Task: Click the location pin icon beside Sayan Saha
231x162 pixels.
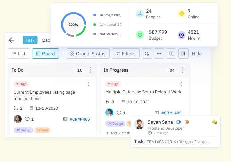Action: coord(187,122)
